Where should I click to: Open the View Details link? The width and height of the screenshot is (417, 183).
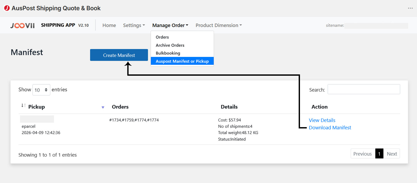[322, 120]
